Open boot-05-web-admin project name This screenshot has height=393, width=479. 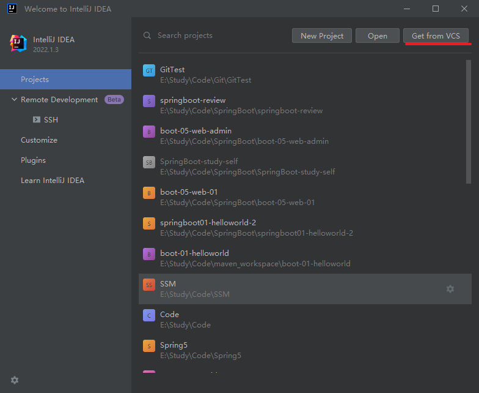coord(196,131)
